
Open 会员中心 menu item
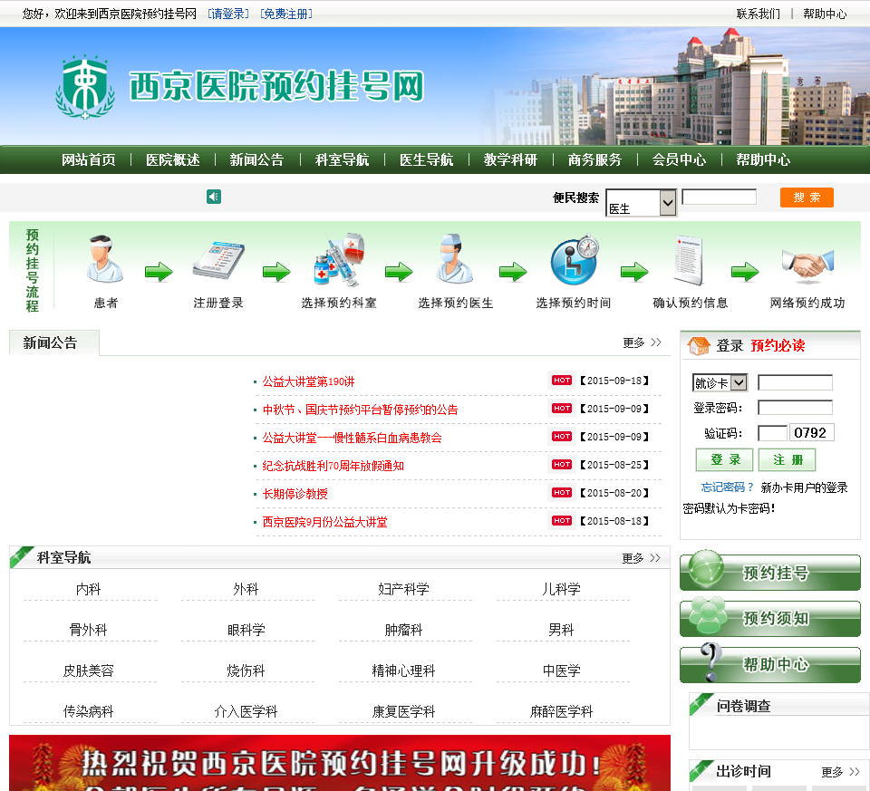pyautogui.click(x=679, y=160)
